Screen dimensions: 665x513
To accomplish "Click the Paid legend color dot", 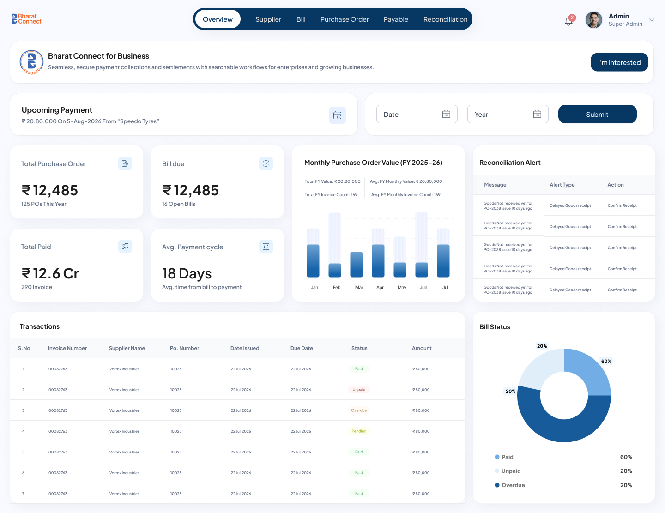I will 497,457.
